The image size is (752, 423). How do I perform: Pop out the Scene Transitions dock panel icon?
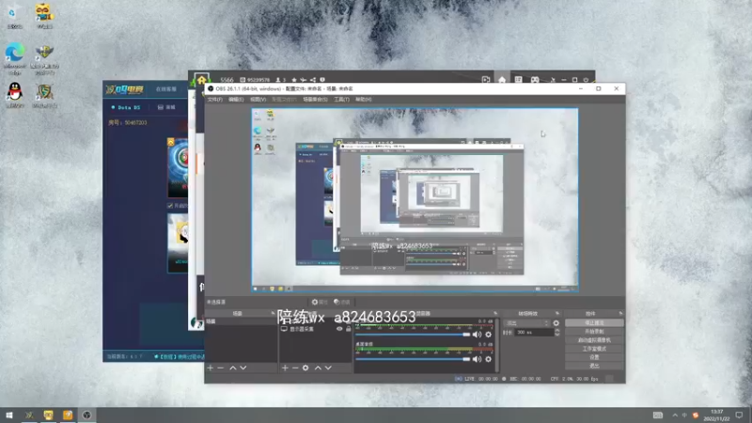pyautogui.click(x=557, y=313)
